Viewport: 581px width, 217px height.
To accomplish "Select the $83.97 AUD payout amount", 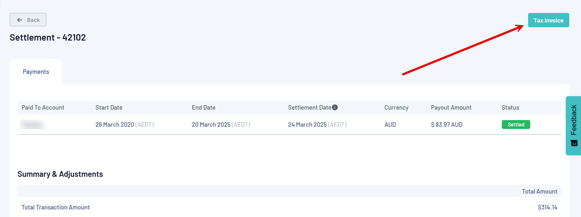I will point(446,124).
